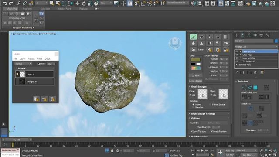Expand the UVW Map modifier arrow
The height and width of the screenshot is (157, 279).
(x=240, y=55)
